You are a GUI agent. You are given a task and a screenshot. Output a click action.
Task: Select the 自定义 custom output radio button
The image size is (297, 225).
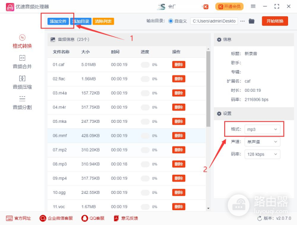(171, 21)
